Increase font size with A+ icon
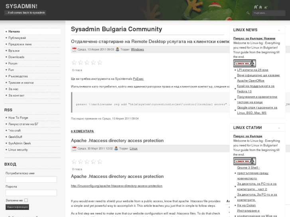 pos(256,7)
